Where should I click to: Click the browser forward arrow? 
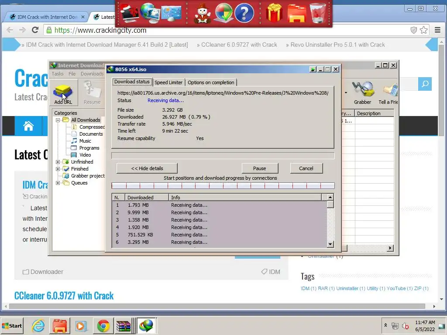[x=22, y=30]
